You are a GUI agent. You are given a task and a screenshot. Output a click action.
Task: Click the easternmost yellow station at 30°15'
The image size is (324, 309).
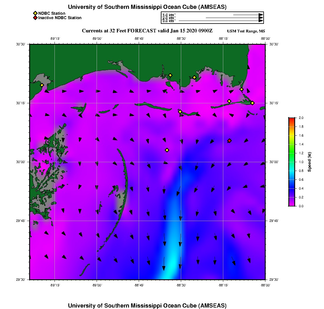pyautogui.click(x=252, y=103)
